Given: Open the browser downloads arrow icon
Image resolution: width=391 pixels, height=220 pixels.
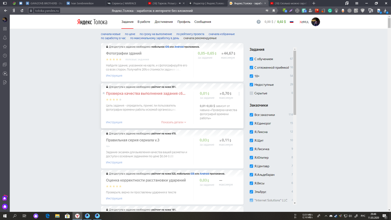Looking at the screenshot, I should pos(386,10).
